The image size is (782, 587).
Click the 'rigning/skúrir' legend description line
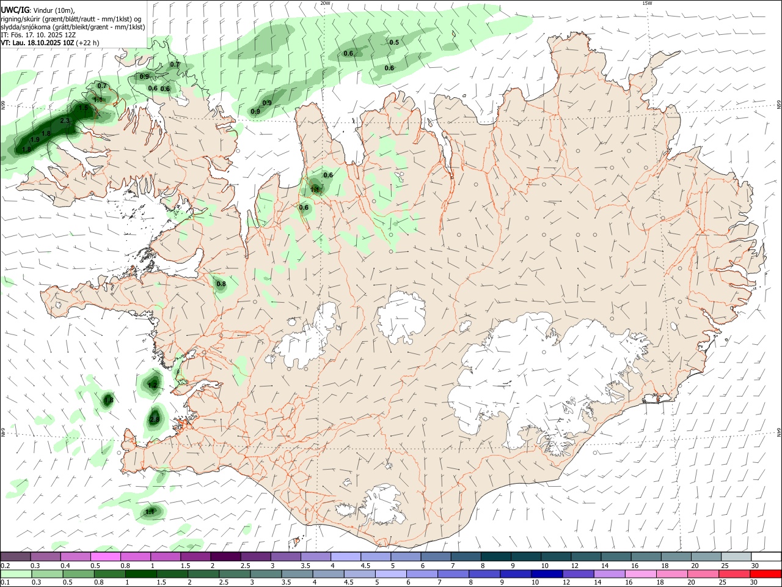click(71, 18)
